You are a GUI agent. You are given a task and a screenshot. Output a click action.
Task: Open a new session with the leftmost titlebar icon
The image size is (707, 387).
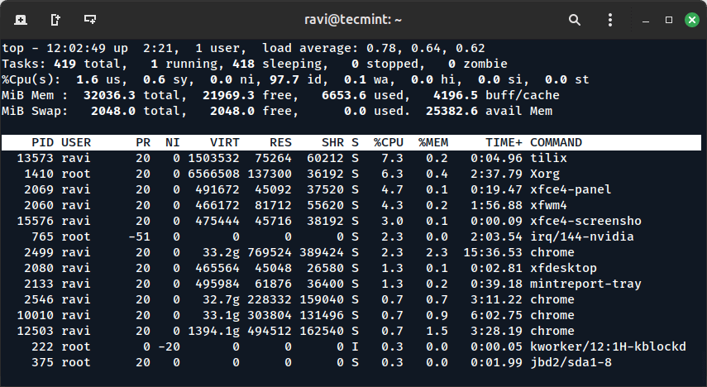tap(20, 18)
